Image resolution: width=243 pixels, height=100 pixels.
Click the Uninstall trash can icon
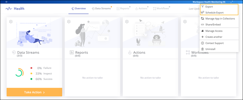click(202, 49)
